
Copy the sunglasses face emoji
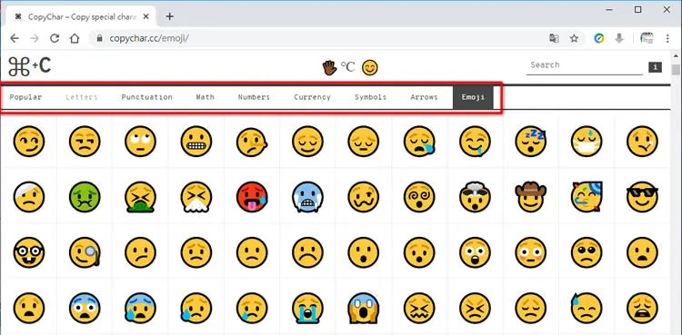(x=642, y=197)
